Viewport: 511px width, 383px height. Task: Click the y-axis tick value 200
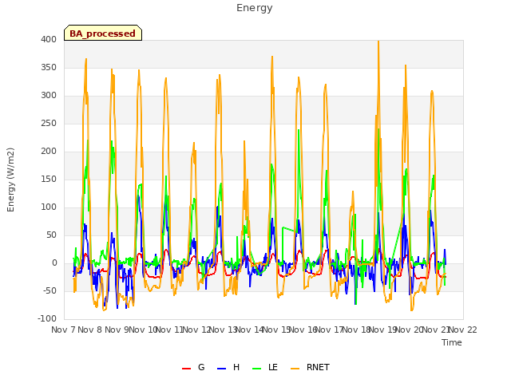49,151
